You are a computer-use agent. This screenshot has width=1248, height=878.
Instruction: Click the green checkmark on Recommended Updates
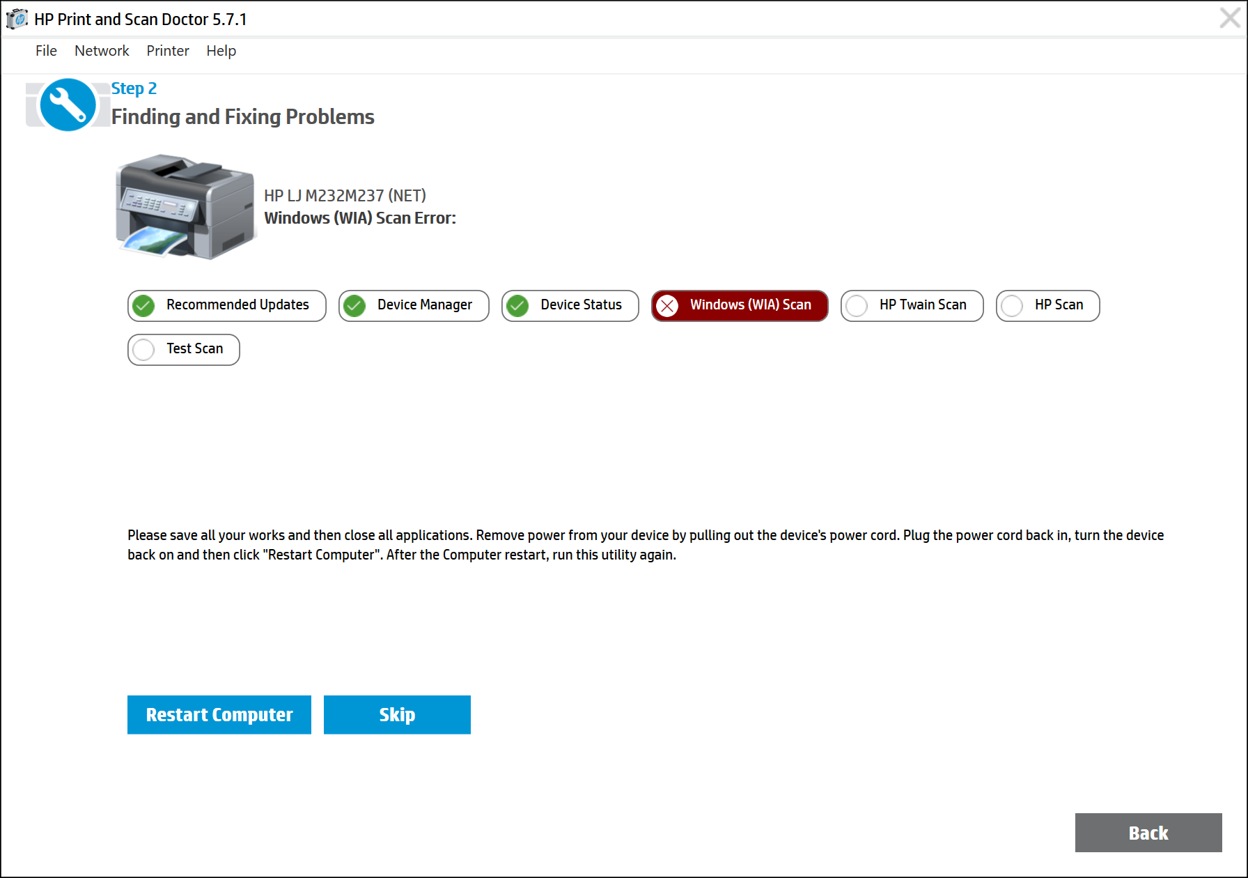143,305
